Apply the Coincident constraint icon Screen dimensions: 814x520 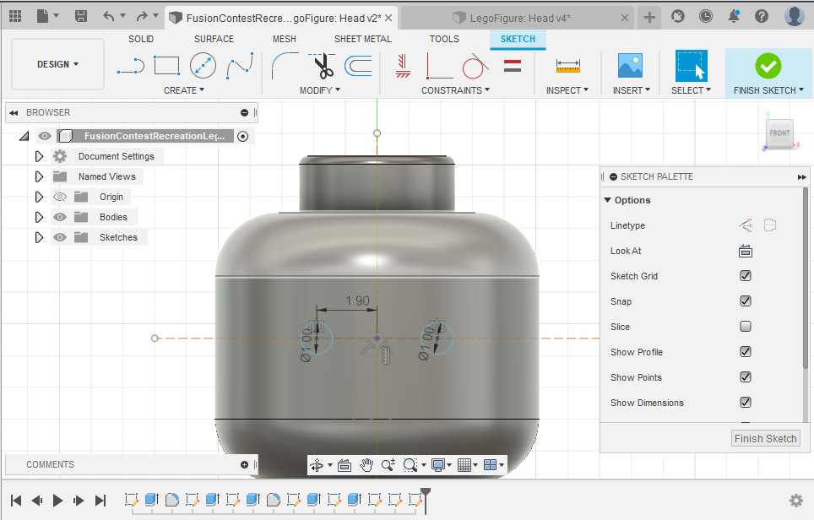(403, 66)
